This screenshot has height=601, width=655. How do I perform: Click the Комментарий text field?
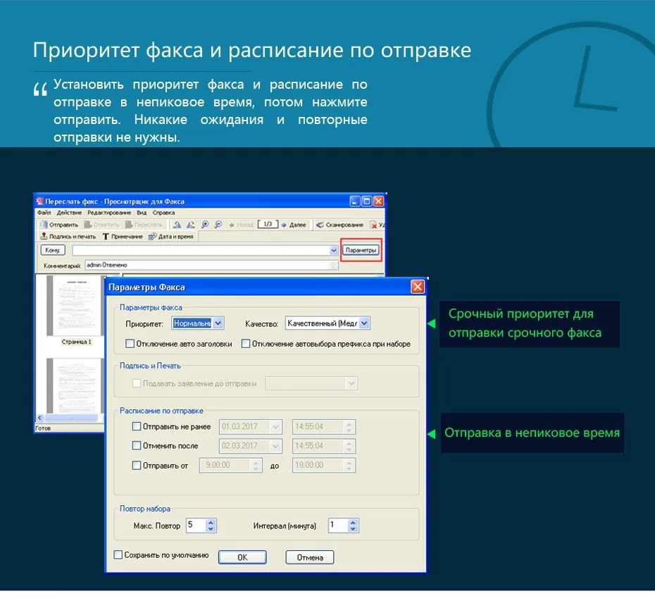(211, 265)
